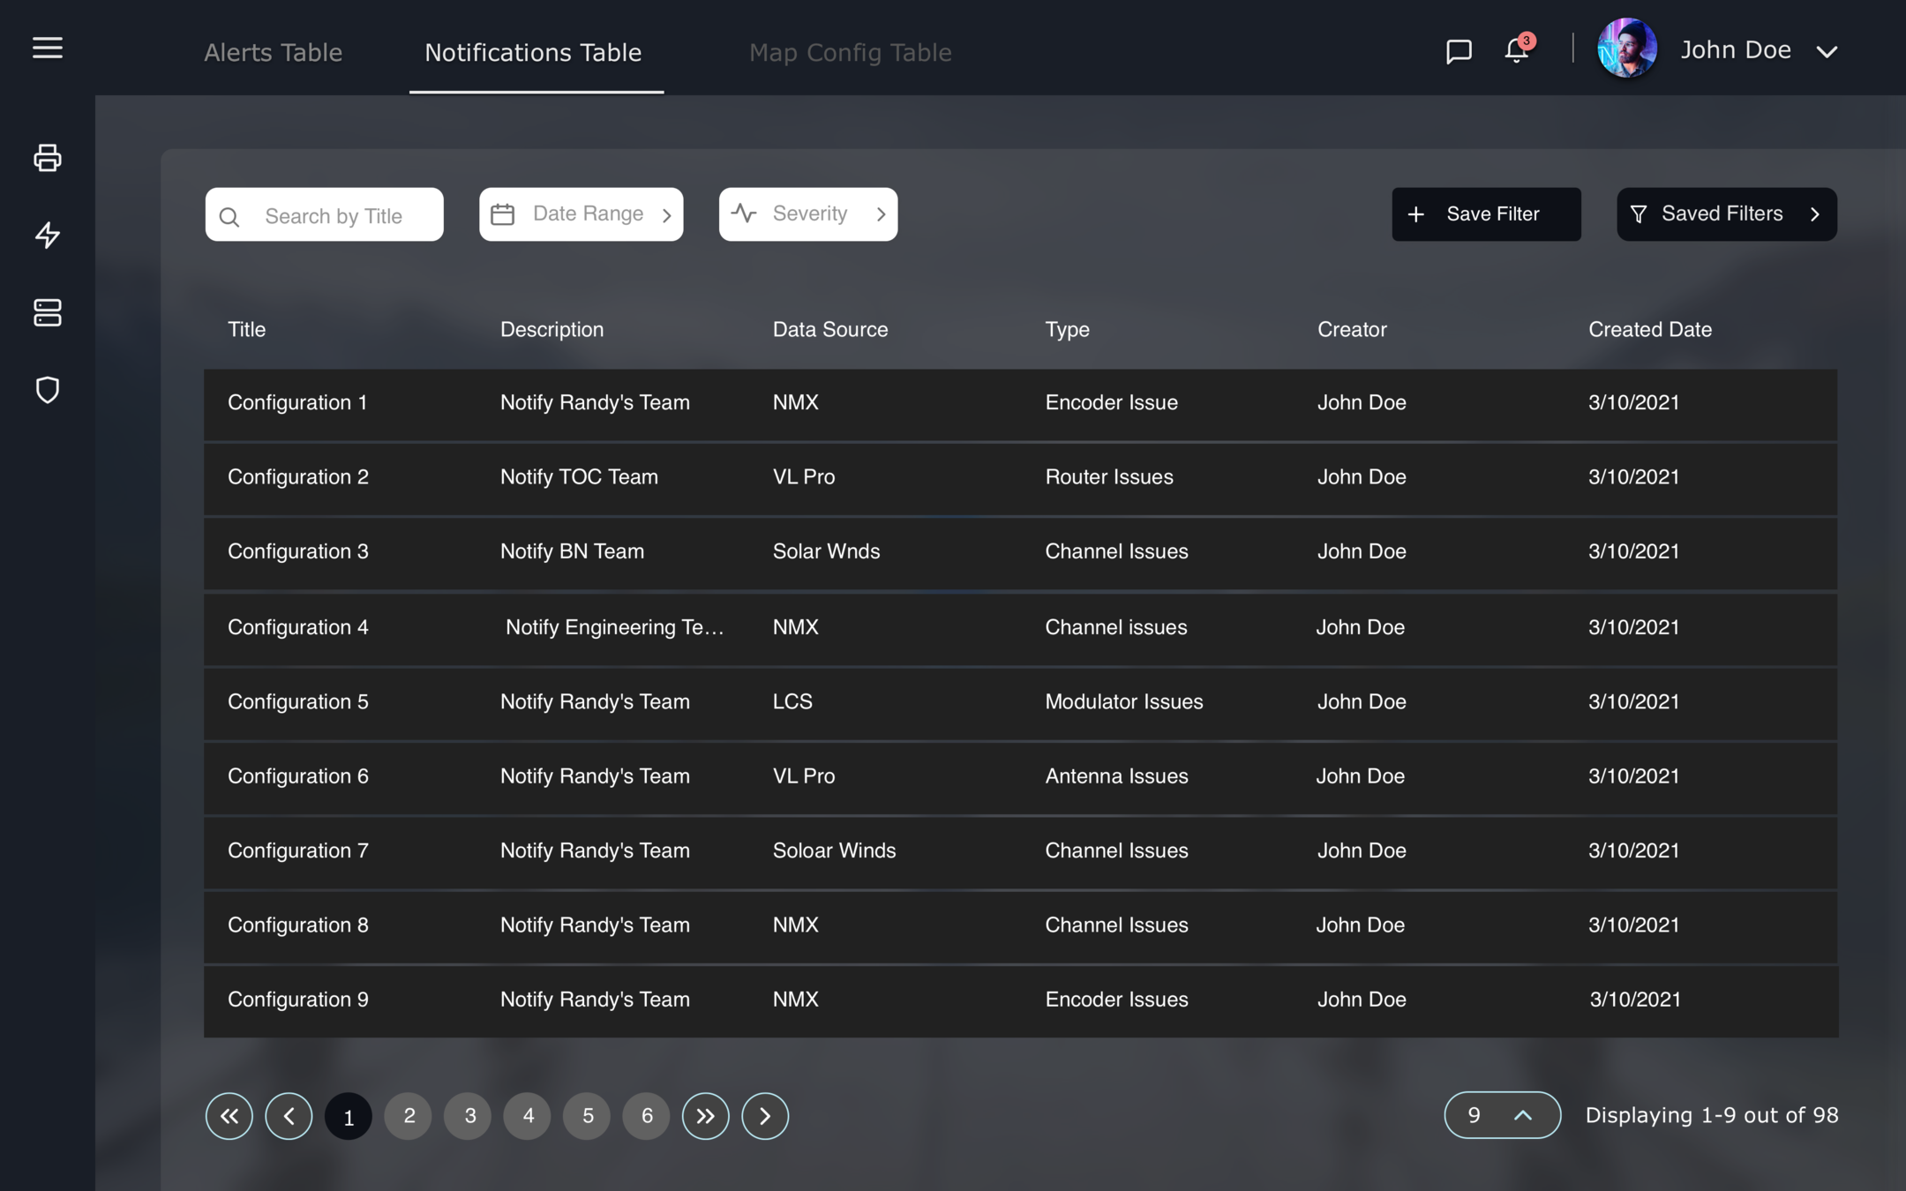Click the lightning bolt sidebar icon

[x=48, y=235]
